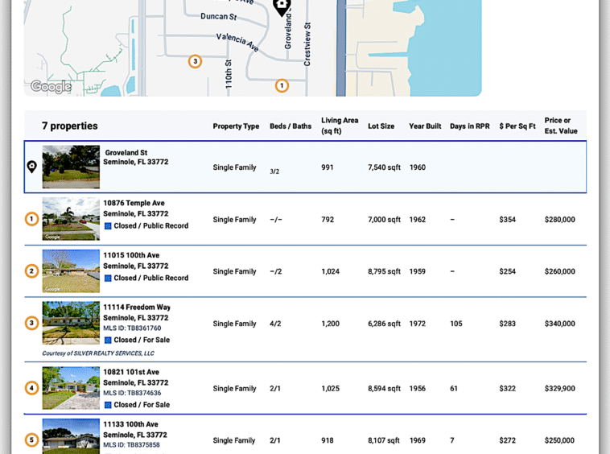Open the 11114 Freedom Way address link

(137, 307)
